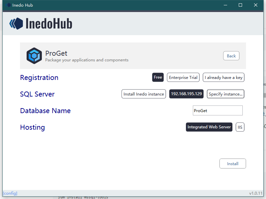Select Integrated Web Server hosting
266x199 pixels.
209,127
